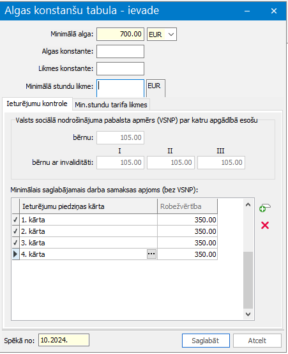
Task: Click the Ieturējumu piedziņas kārta column header
Action: click(x=89, y=206)
